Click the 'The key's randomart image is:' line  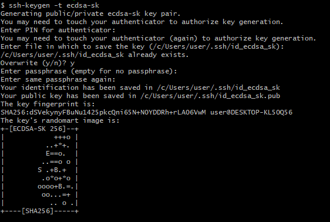pyautogui.click(x=60, y=120)
